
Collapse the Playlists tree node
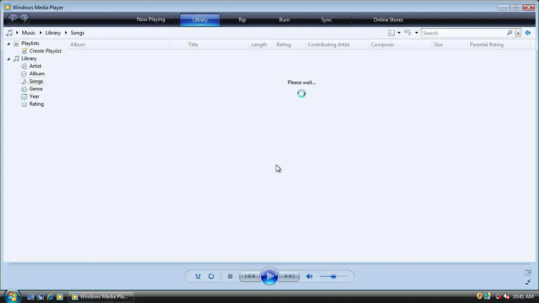coord(8,43)
